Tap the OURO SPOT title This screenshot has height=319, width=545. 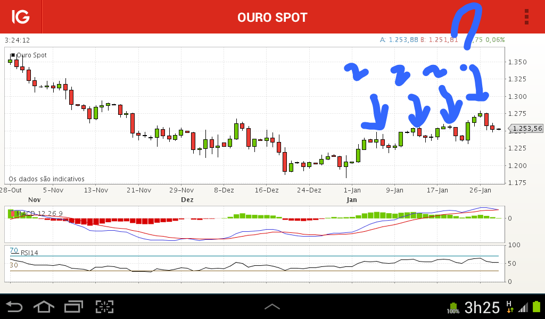coord(272,18)
